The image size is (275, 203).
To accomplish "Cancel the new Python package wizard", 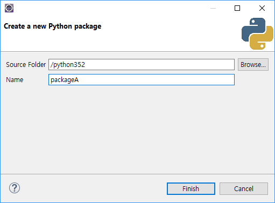I will (244, 189).
